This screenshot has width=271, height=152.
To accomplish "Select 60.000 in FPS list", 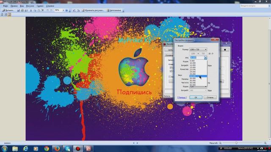I will click(x=198, y=85).
